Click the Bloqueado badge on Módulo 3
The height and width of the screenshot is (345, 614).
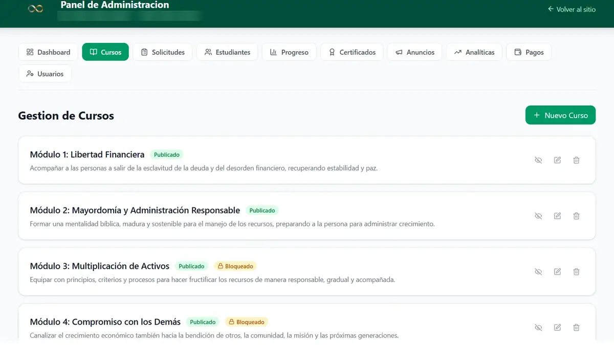[235, 266]
